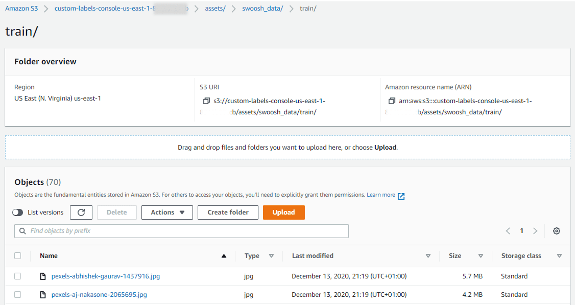
Task: Go to assets/ breadcrumb folder
Action: pos(215,8)
